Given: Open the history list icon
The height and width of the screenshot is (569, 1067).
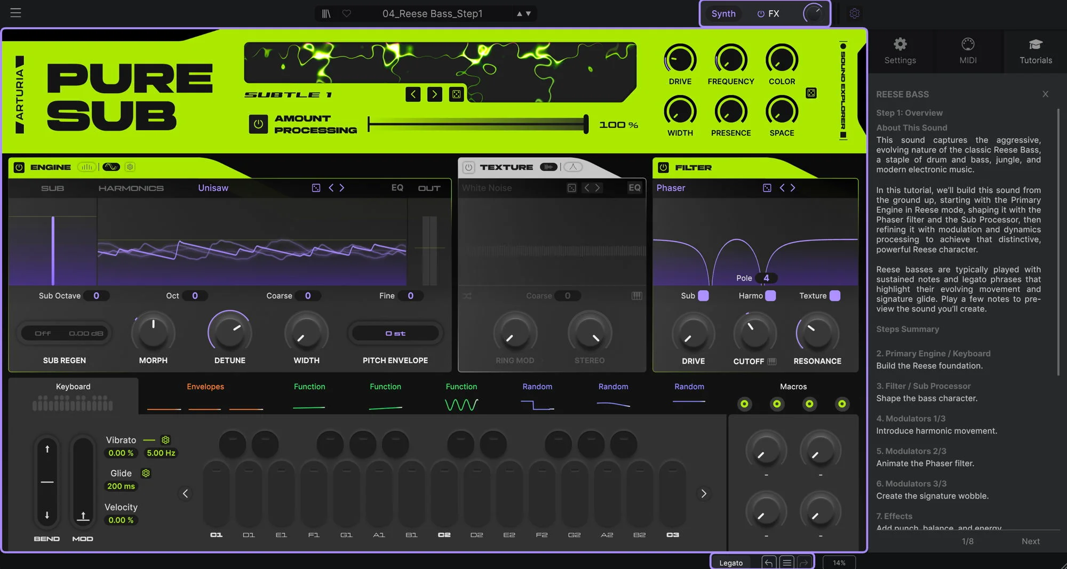Looking at the screenshot, I should 786,563.
